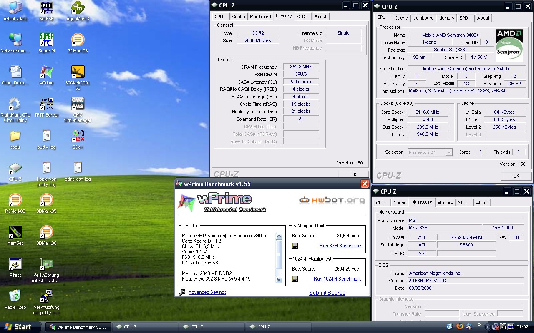The height and width of the screenshot is (333, 534).
Task: Launch AquaMark3 from the desktop
Action: pos(78,7)
